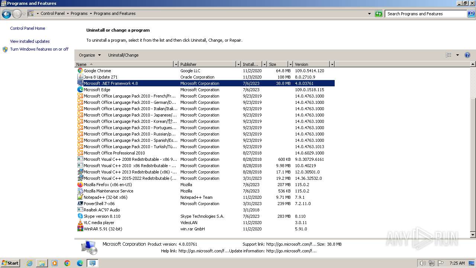Screen dimensions: 476x268
Task: Click the 7:25 AM taskbar clock
Action: click(457, 263)
